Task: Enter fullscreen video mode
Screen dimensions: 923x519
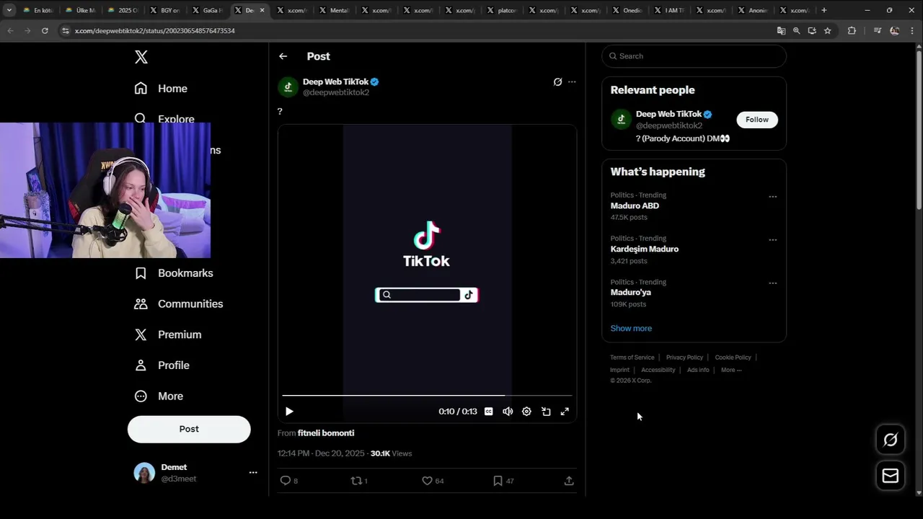Action: [x=565, y=412]
